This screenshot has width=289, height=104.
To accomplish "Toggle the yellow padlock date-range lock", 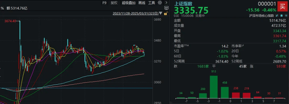I will point(166,13).
